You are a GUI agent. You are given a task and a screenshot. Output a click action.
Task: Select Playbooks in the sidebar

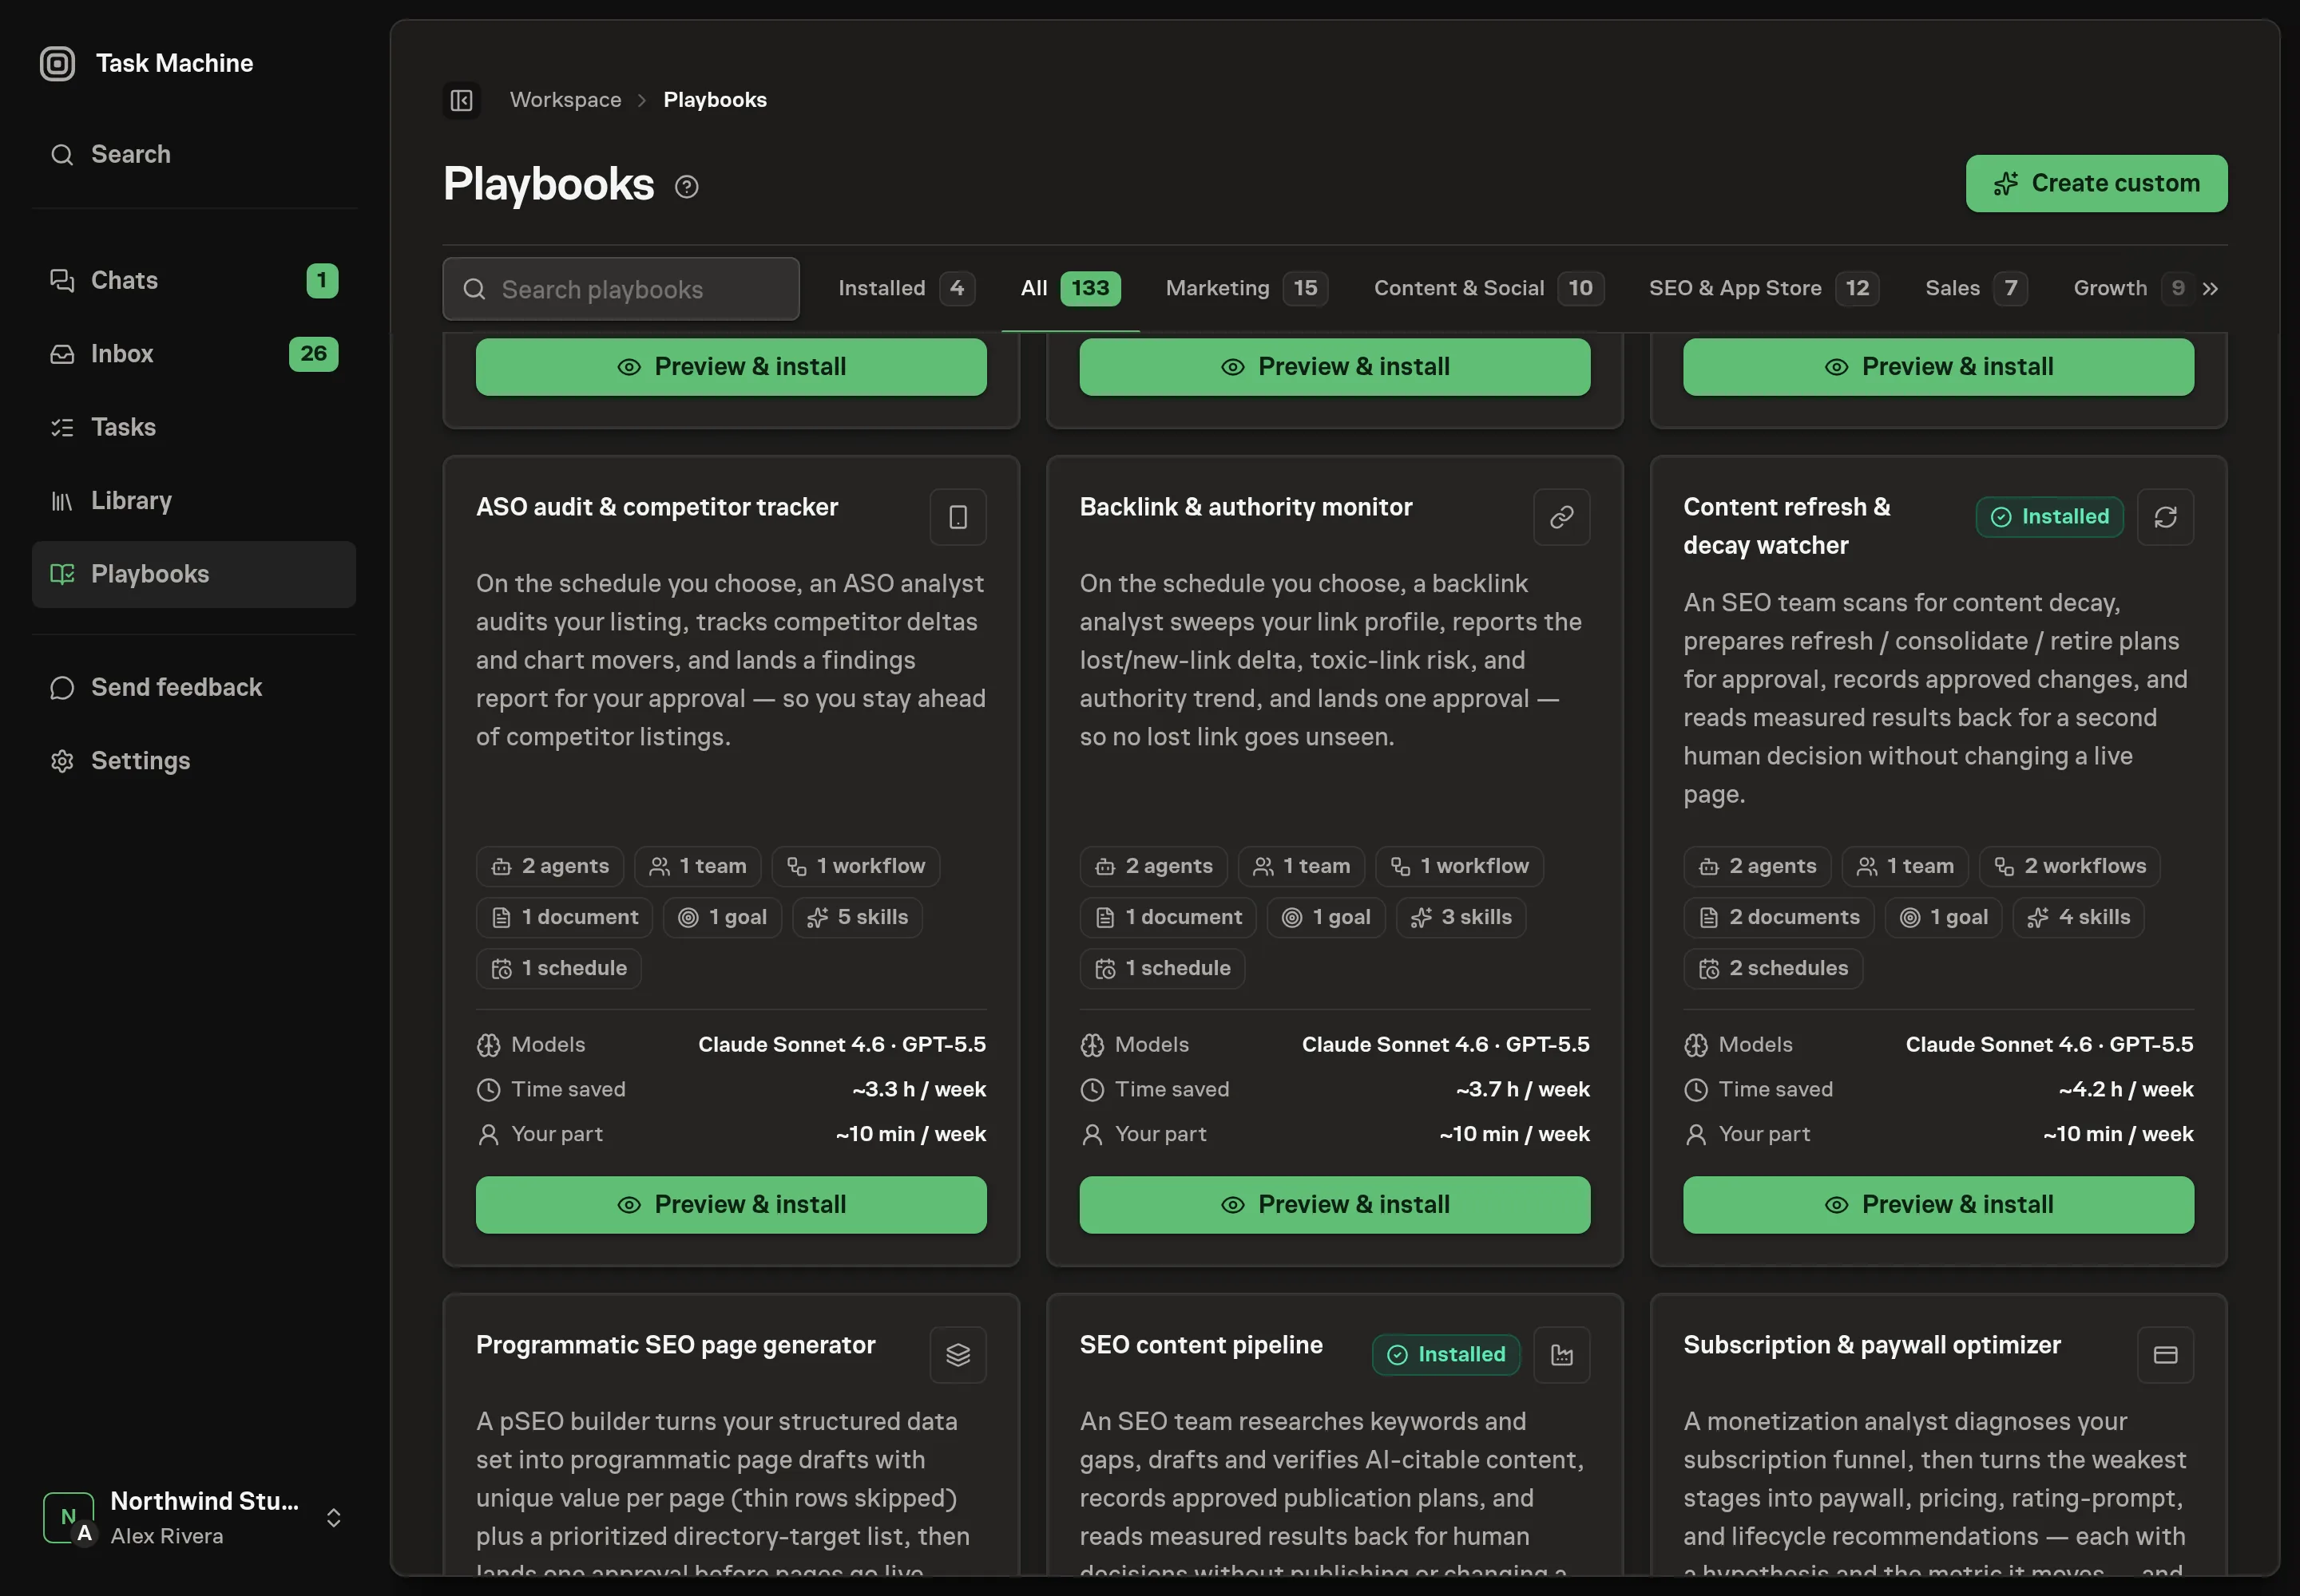pyautogui.click(x=193, y=574)
